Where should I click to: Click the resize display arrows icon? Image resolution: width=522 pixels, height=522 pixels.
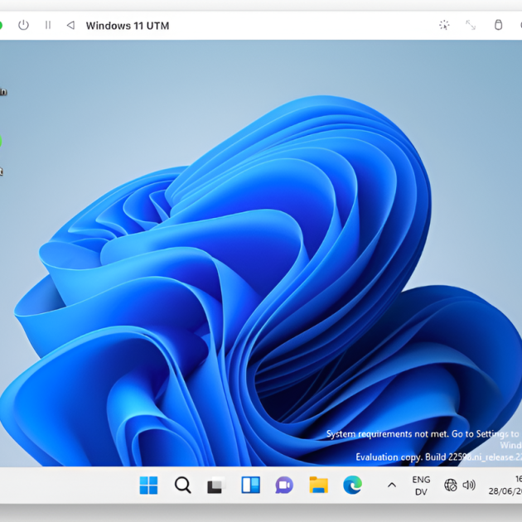click(471, 26)
